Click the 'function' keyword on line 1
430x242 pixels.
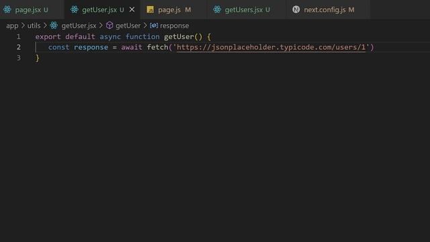click(x=142, y=37)
